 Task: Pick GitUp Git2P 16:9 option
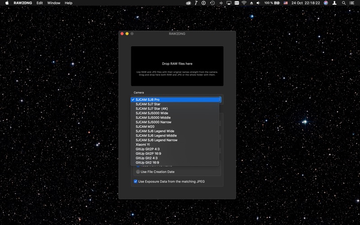(175, 153)
